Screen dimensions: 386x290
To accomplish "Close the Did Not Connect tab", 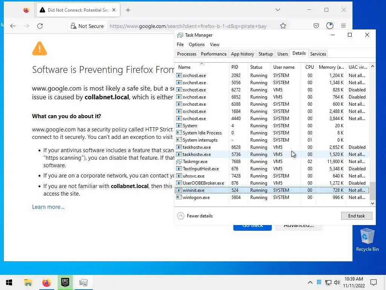I will click(x=114, y=10).
